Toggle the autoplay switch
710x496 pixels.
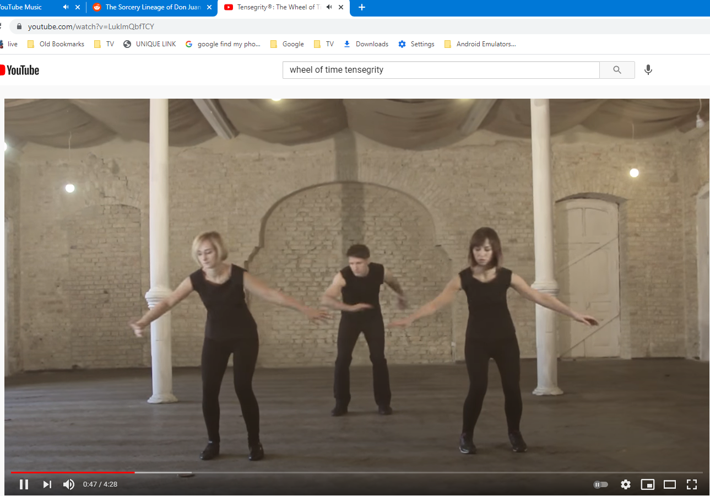tap(600, 484)
